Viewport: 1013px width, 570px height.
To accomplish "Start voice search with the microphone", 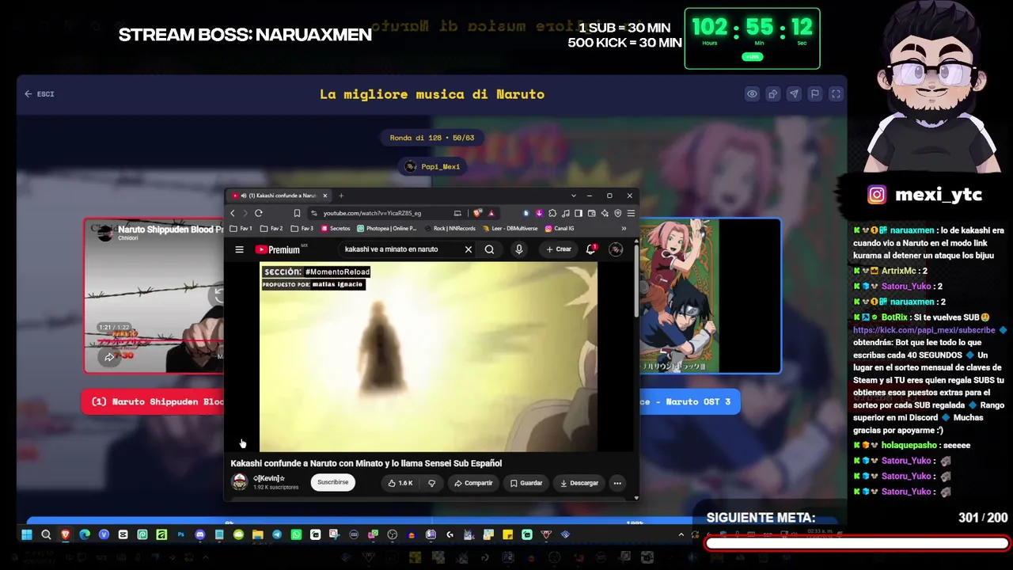I will click(x=519, y=249).
